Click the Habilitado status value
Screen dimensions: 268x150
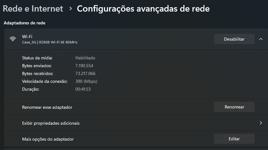[85, 58]
